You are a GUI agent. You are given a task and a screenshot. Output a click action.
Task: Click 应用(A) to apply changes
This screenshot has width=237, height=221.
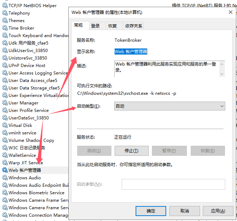tap(217, 211)
